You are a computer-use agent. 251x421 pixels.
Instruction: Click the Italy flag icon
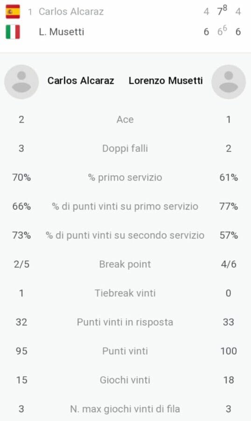click(13, 32)
